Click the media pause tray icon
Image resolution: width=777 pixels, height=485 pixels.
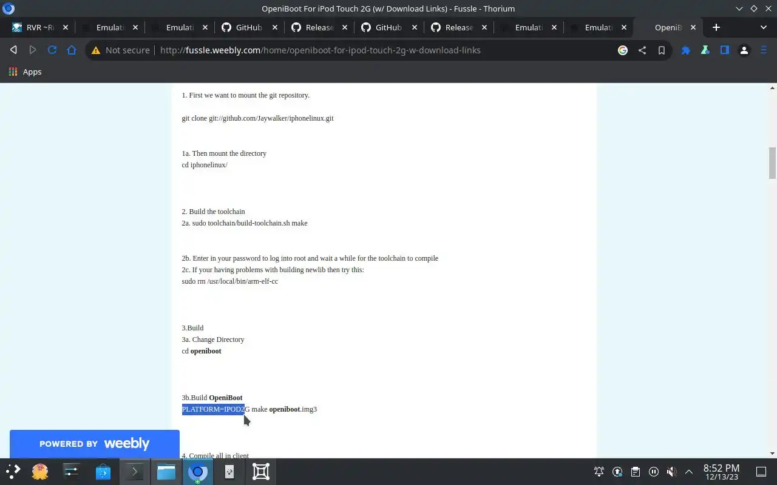[654, 472]
